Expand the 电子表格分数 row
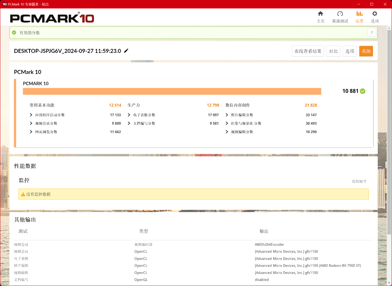Viewport: 392px width, 286px height. pyautogui.click(x=129, y=115)
